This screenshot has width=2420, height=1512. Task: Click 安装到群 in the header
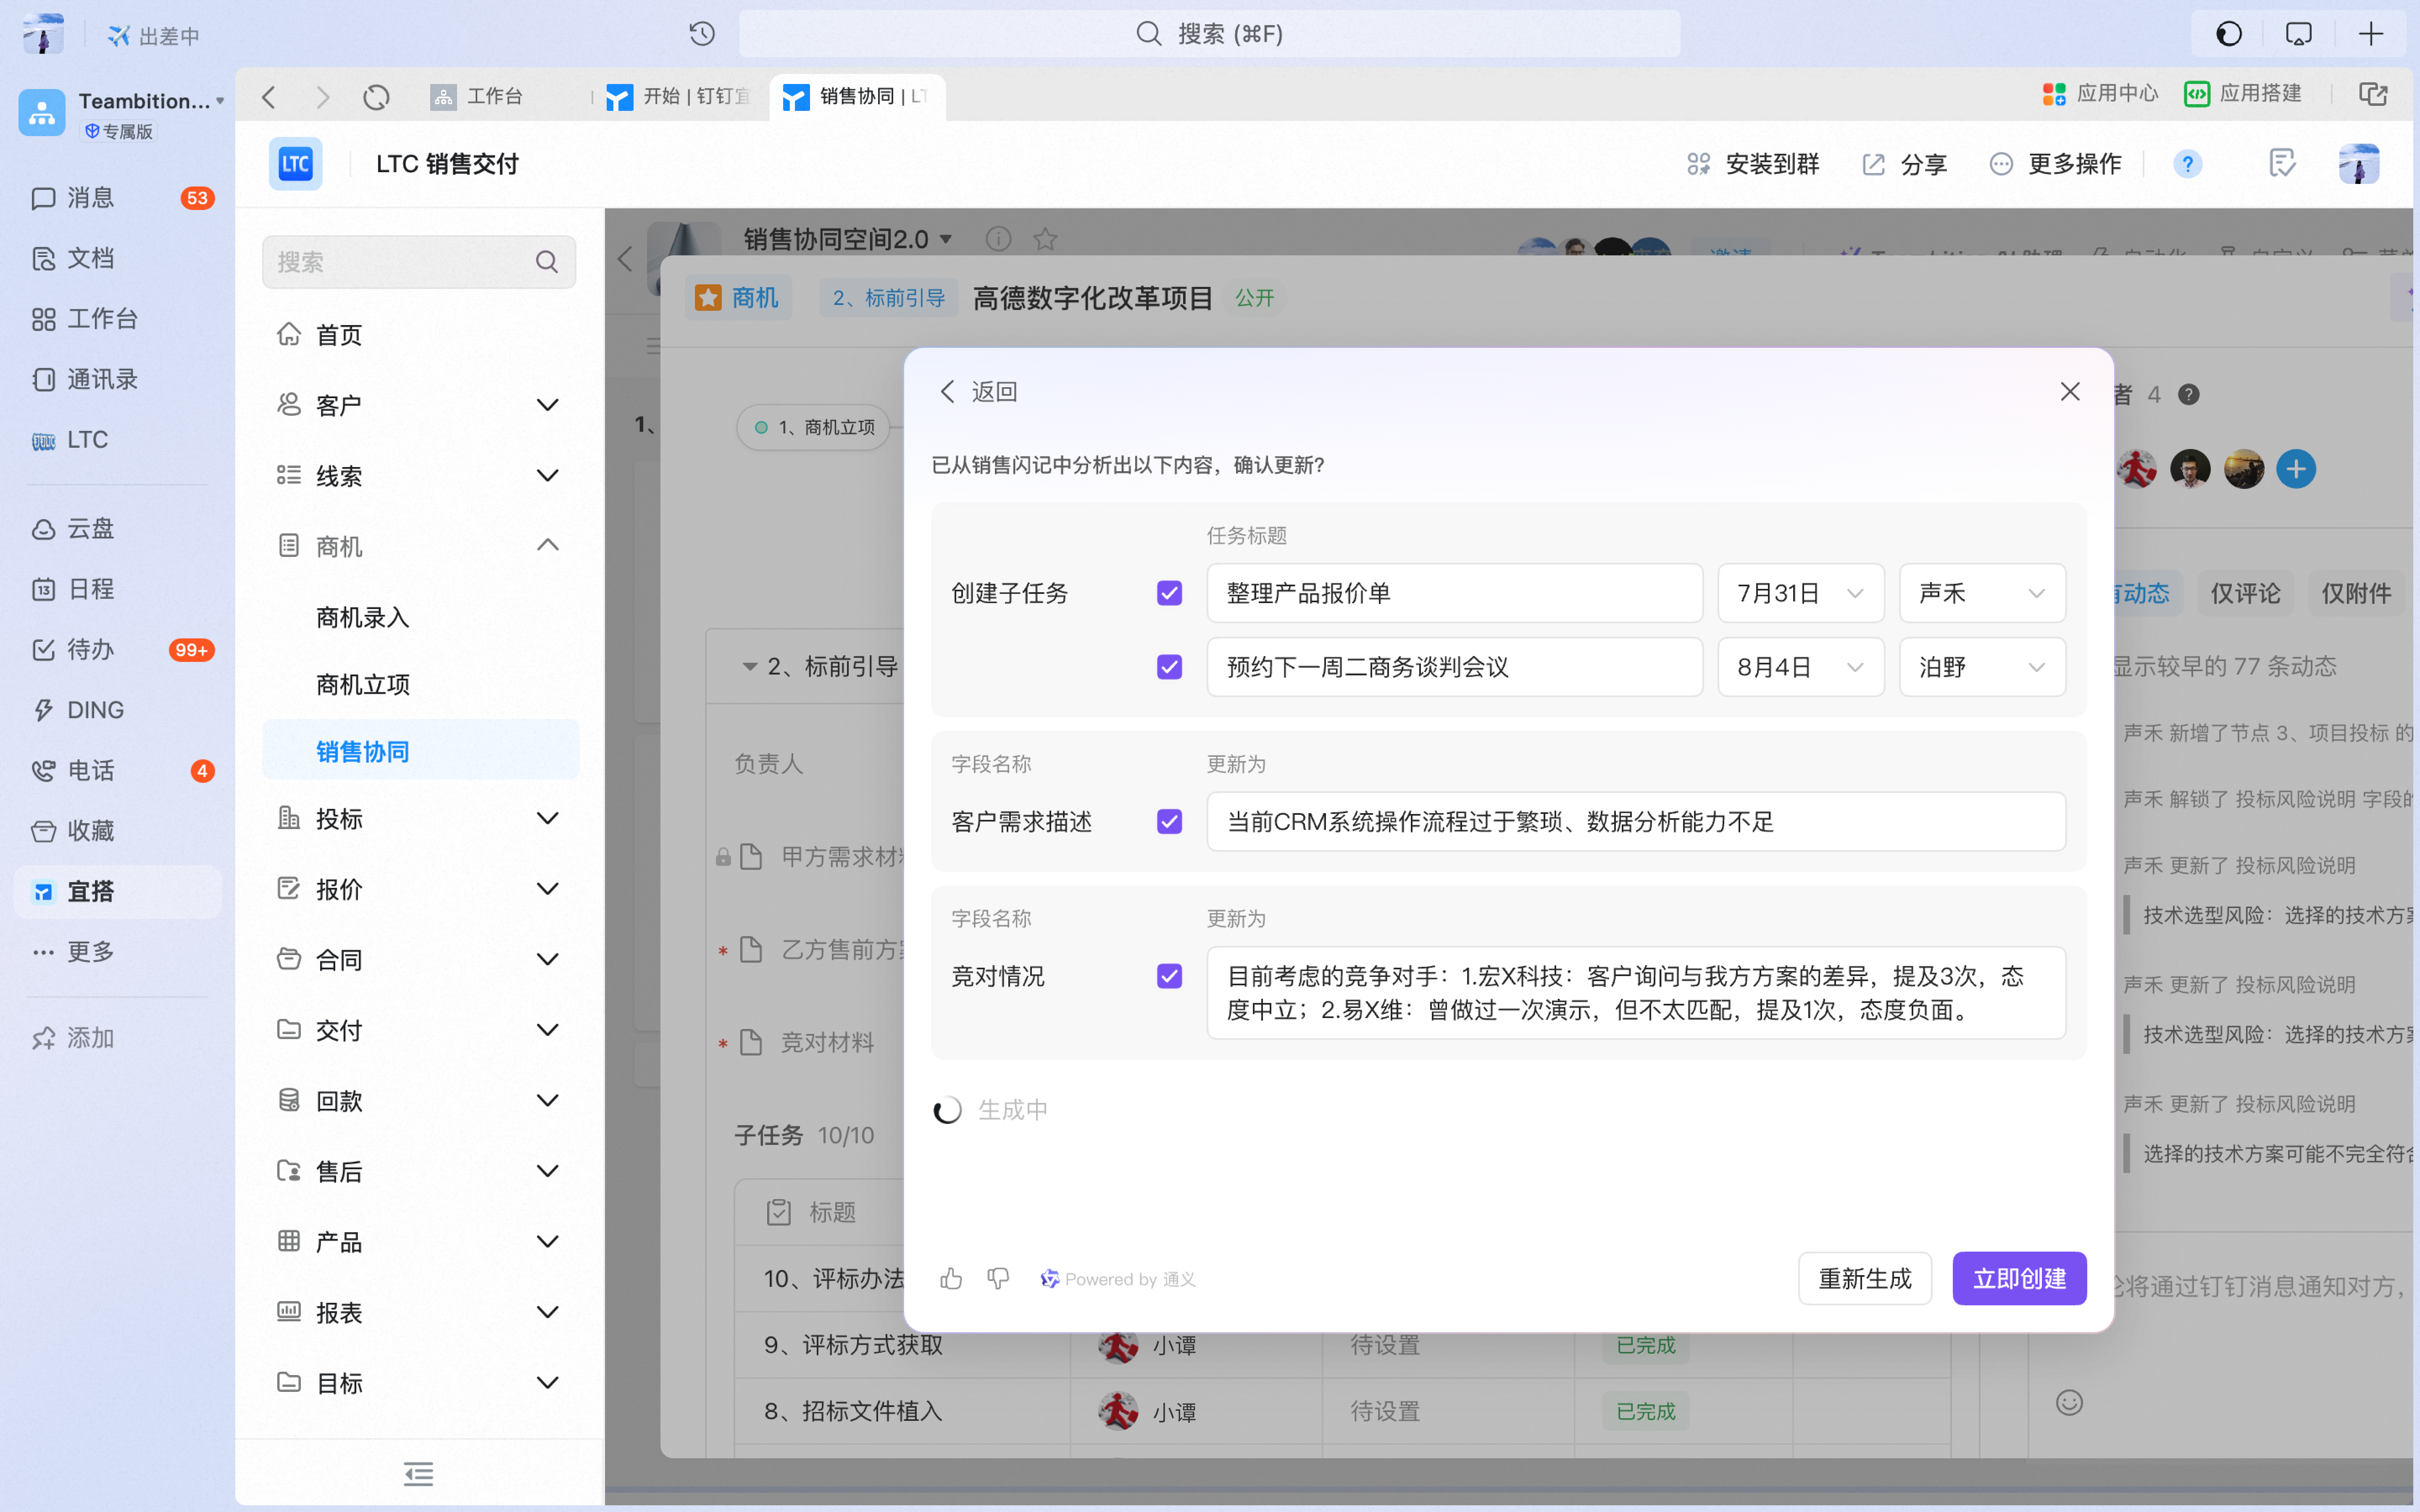(1753, 164)
